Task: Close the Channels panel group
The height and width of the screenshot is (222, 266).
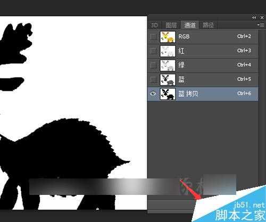Action: tap(262, 18)
